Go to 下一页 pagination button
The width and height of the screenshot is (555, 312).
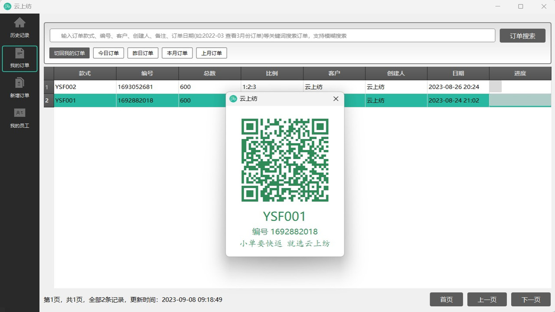[531, 299]
